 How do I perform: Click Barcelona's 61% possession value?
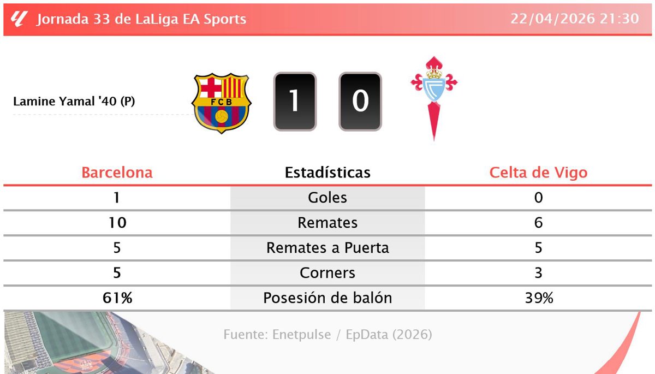[117, 298]
